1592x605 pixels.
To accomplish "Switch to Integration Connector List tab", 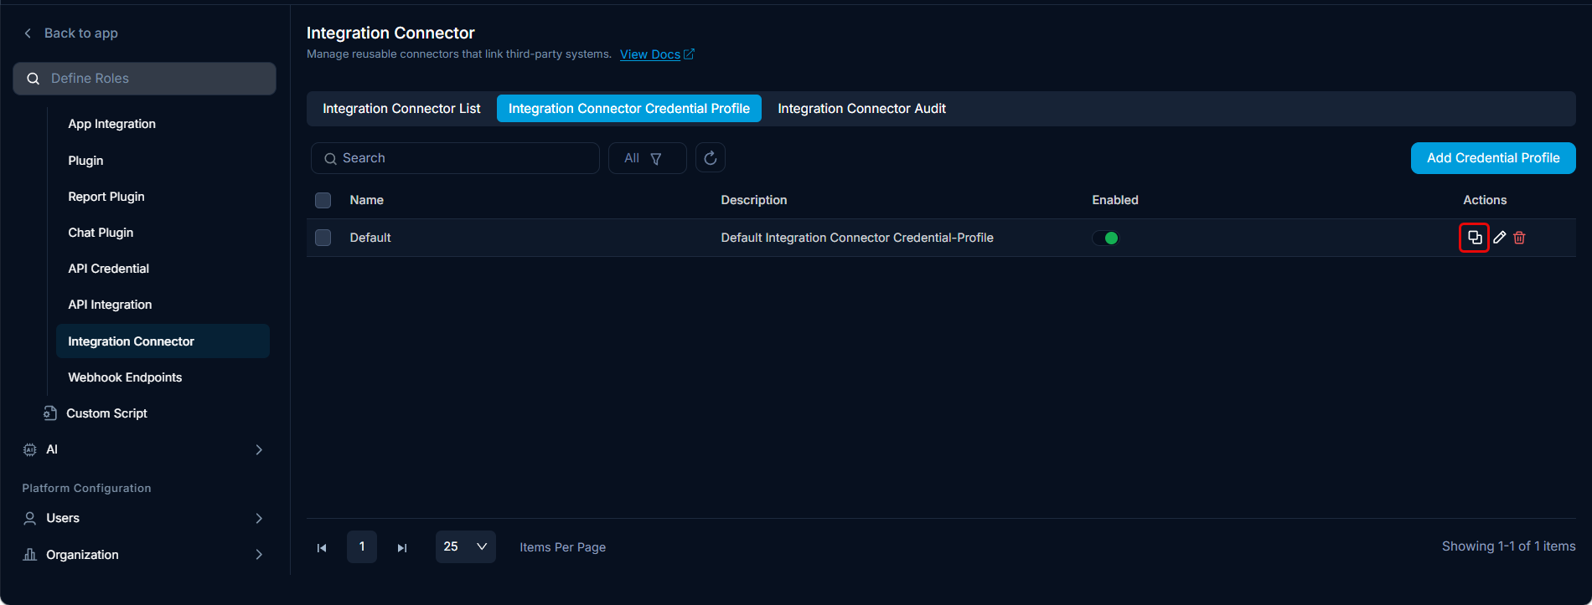I will click(x=401, y=109).
